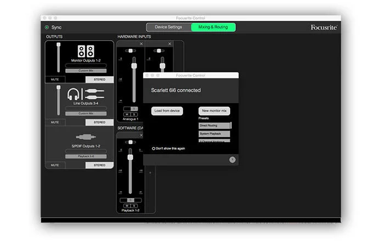
Task: Open S/PDIF Playback 5-6 source dropdown
Action: point(86,156)
